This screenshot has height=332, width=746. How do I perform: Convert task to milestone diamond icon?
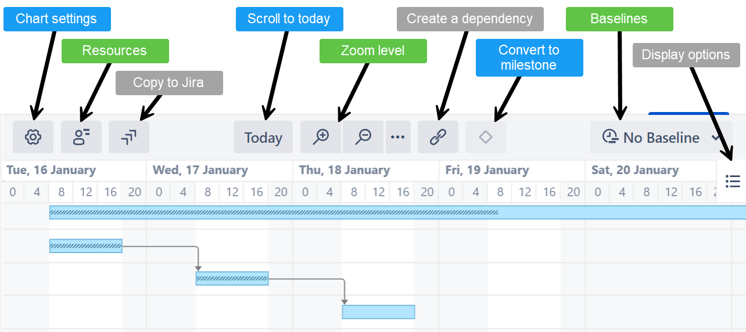click(x=486, y=138)
